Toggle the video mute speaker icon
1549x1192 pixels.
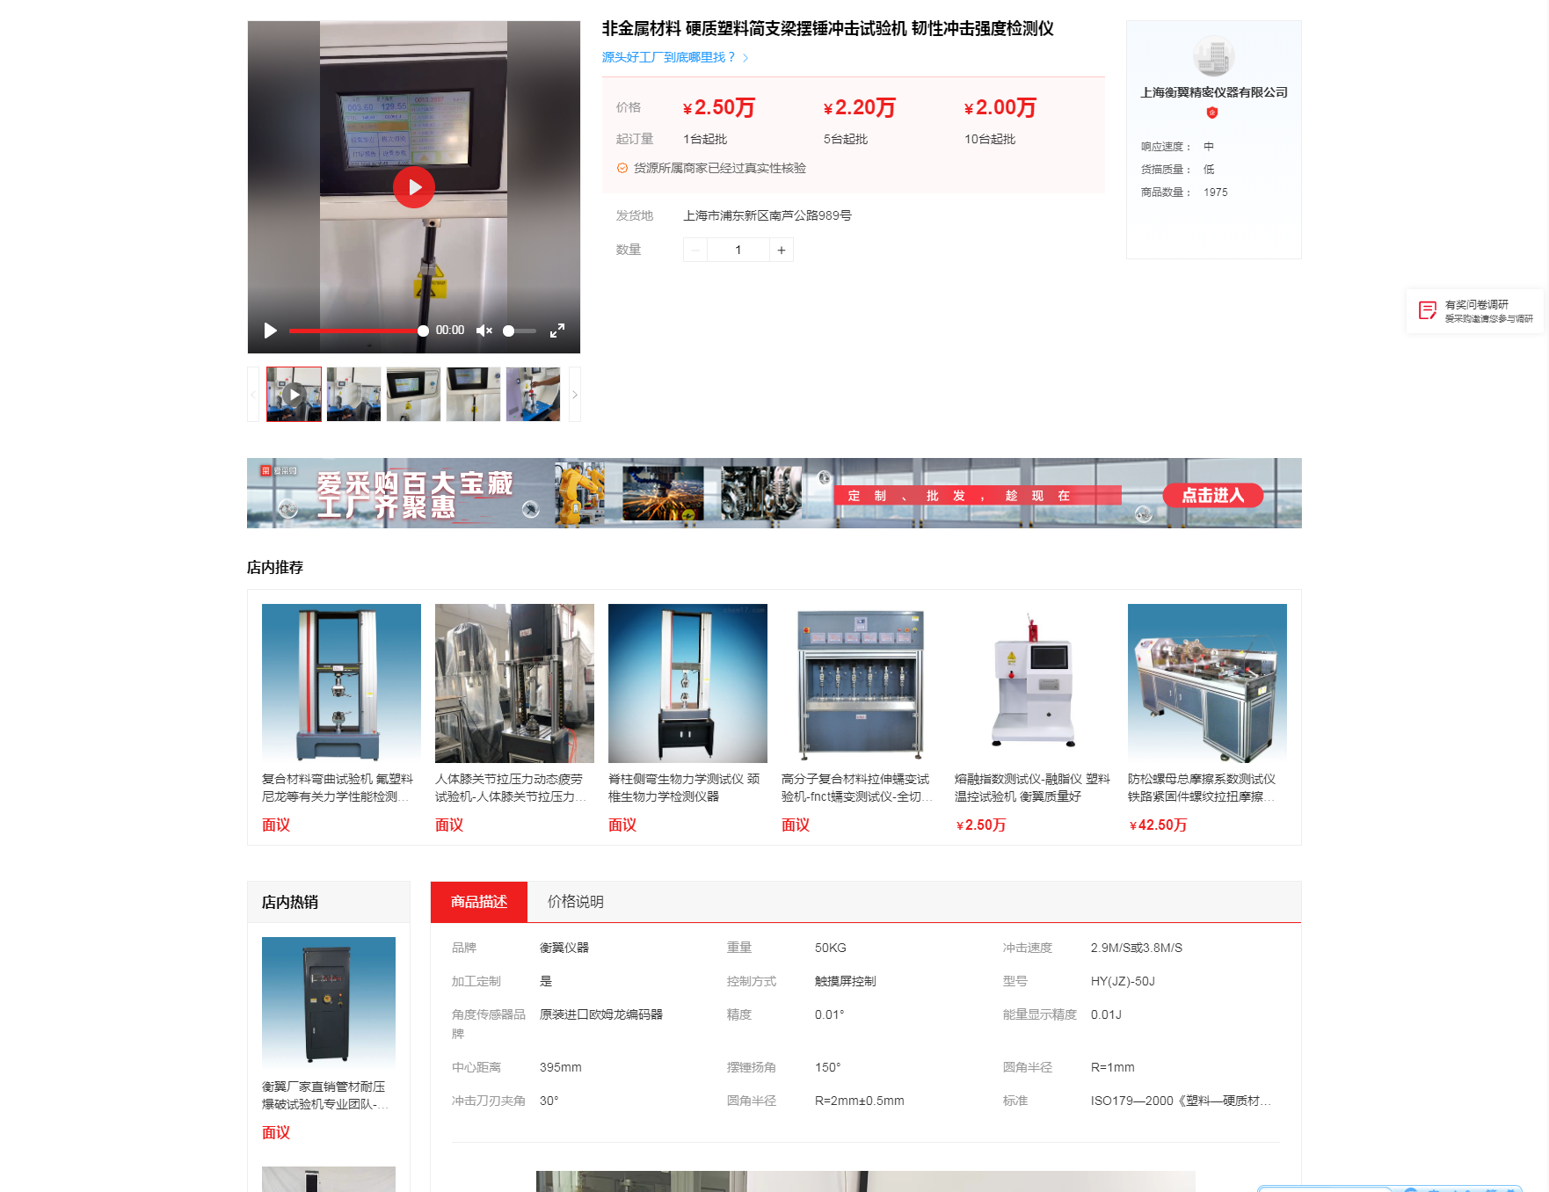click(x=484, y=331)
